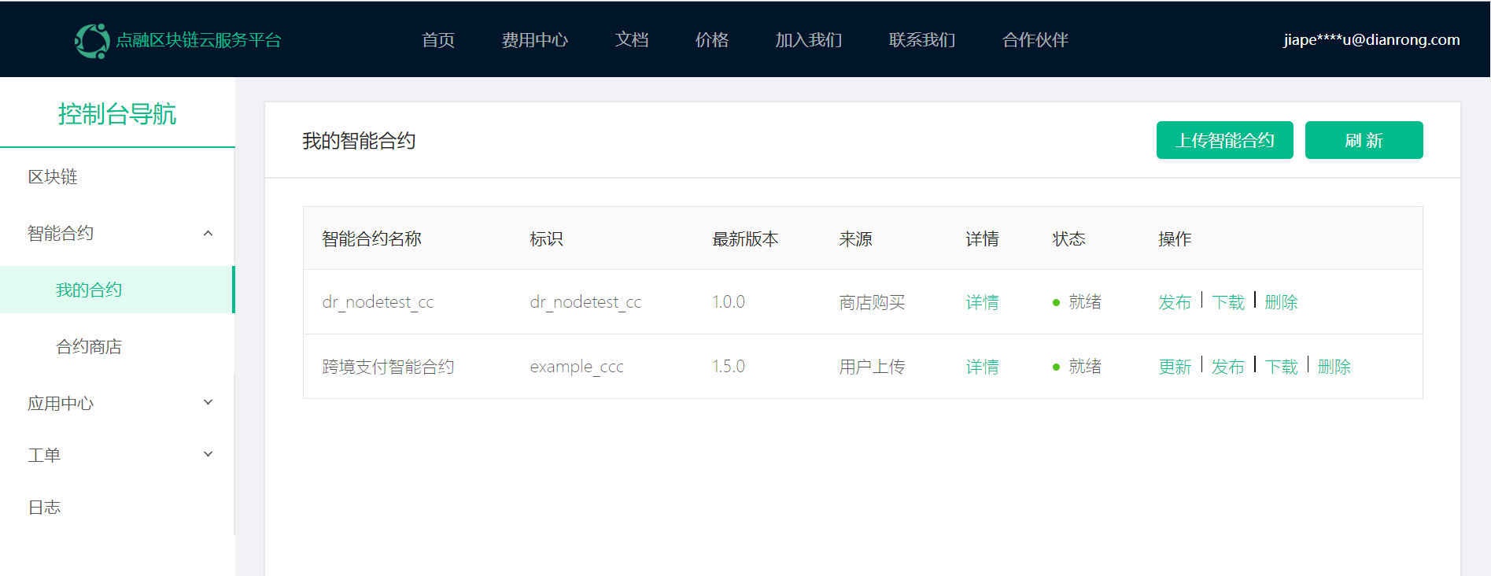The width and height of the screenshot is (1491, 576).
Task: Click 下载 for 跨境支付智能合约
Action: pyautogui.click(x=1281, y=367)
